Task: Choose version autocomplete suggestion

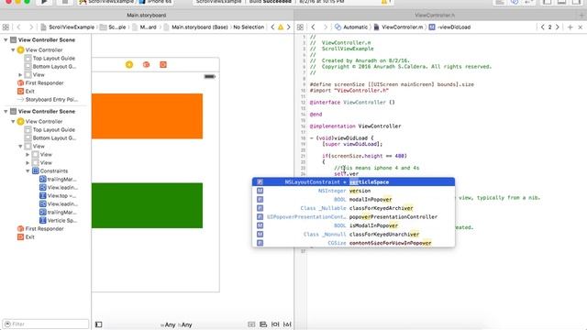Action: (354, 191)
